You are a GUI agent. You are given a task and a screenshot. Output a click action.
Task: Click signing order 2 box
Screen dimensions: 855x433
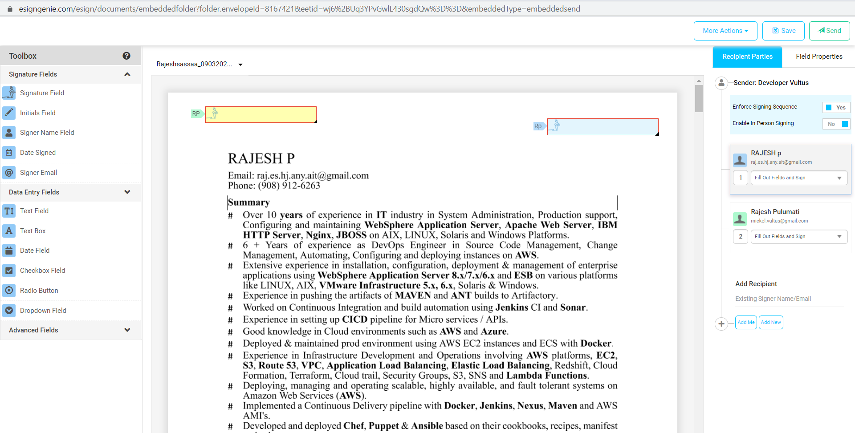pyautogui.click(x=741, y=236)
